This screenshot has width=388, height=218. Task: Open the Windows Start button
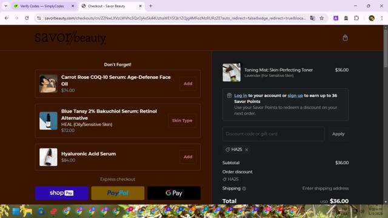coord(16,211)
